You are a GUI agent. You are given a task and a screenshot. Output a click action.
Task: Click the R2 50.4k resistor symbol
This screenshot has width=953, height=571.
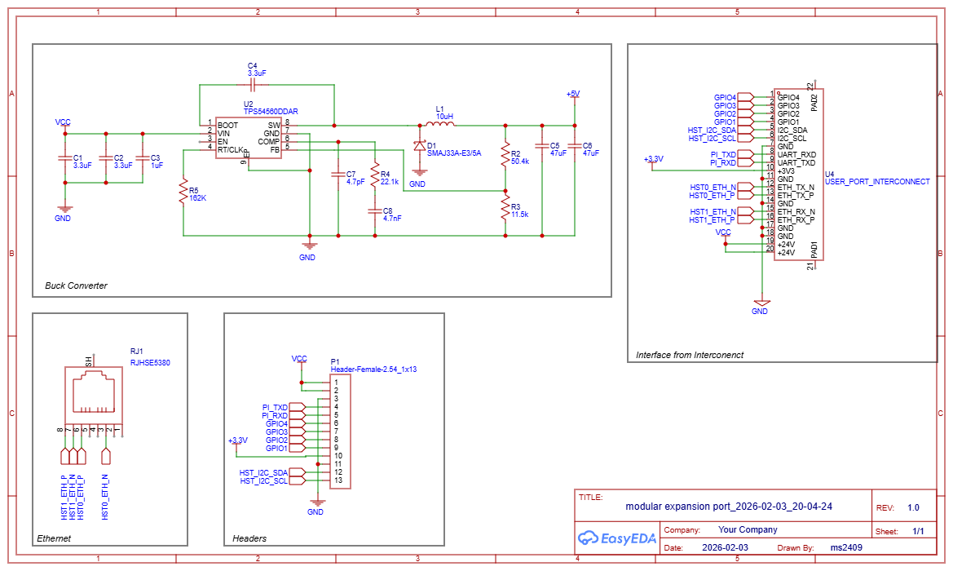(x=505, y=154)
